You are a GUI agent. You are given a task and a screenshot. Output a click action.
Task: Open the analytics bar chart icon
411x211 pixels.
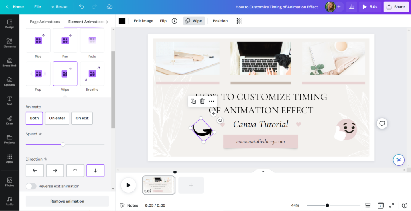[x=352, y=7]
